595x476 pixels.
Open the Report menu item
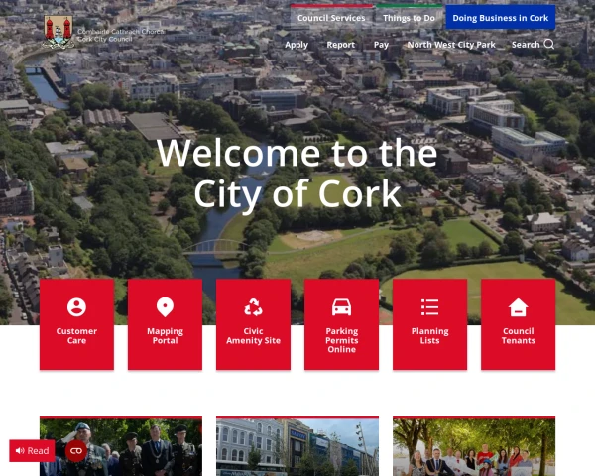tap(341, 45)
